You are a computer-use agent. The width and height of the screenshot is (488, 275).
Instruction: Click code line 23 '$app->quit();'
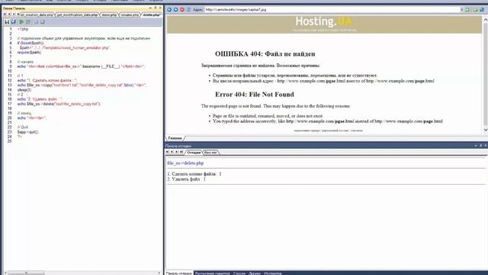tap(27, 132)
